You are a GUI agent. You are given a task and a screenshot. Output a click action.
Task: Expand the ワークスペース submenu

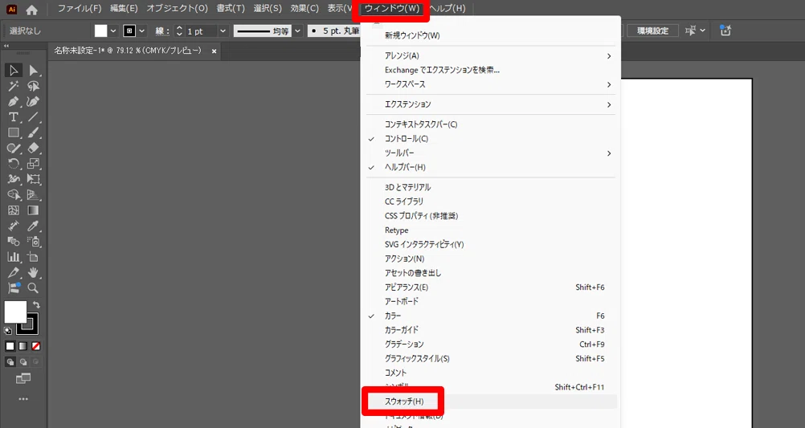[x=491, y=84]
